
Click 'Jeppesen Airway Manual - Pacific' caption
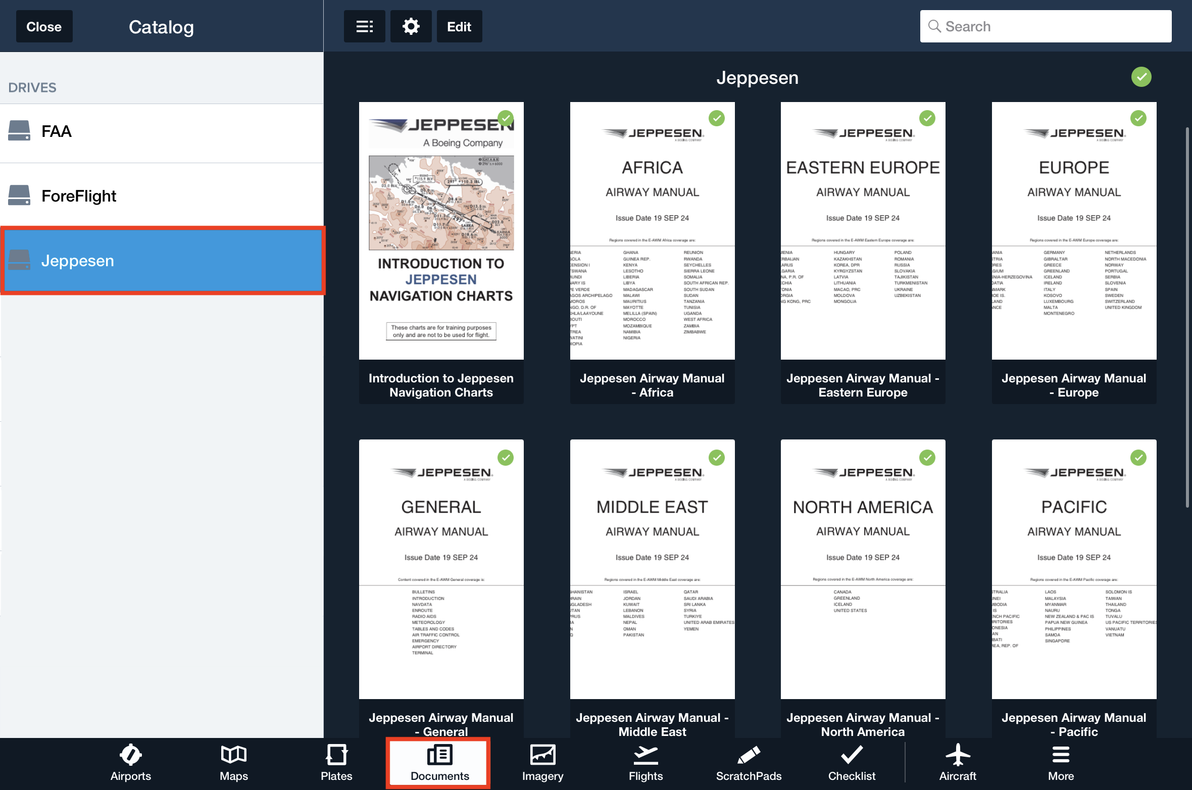click(1074, 724)
